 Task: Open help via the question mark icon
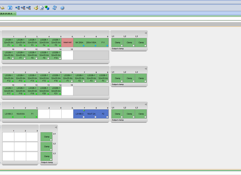tap(62, 8)
